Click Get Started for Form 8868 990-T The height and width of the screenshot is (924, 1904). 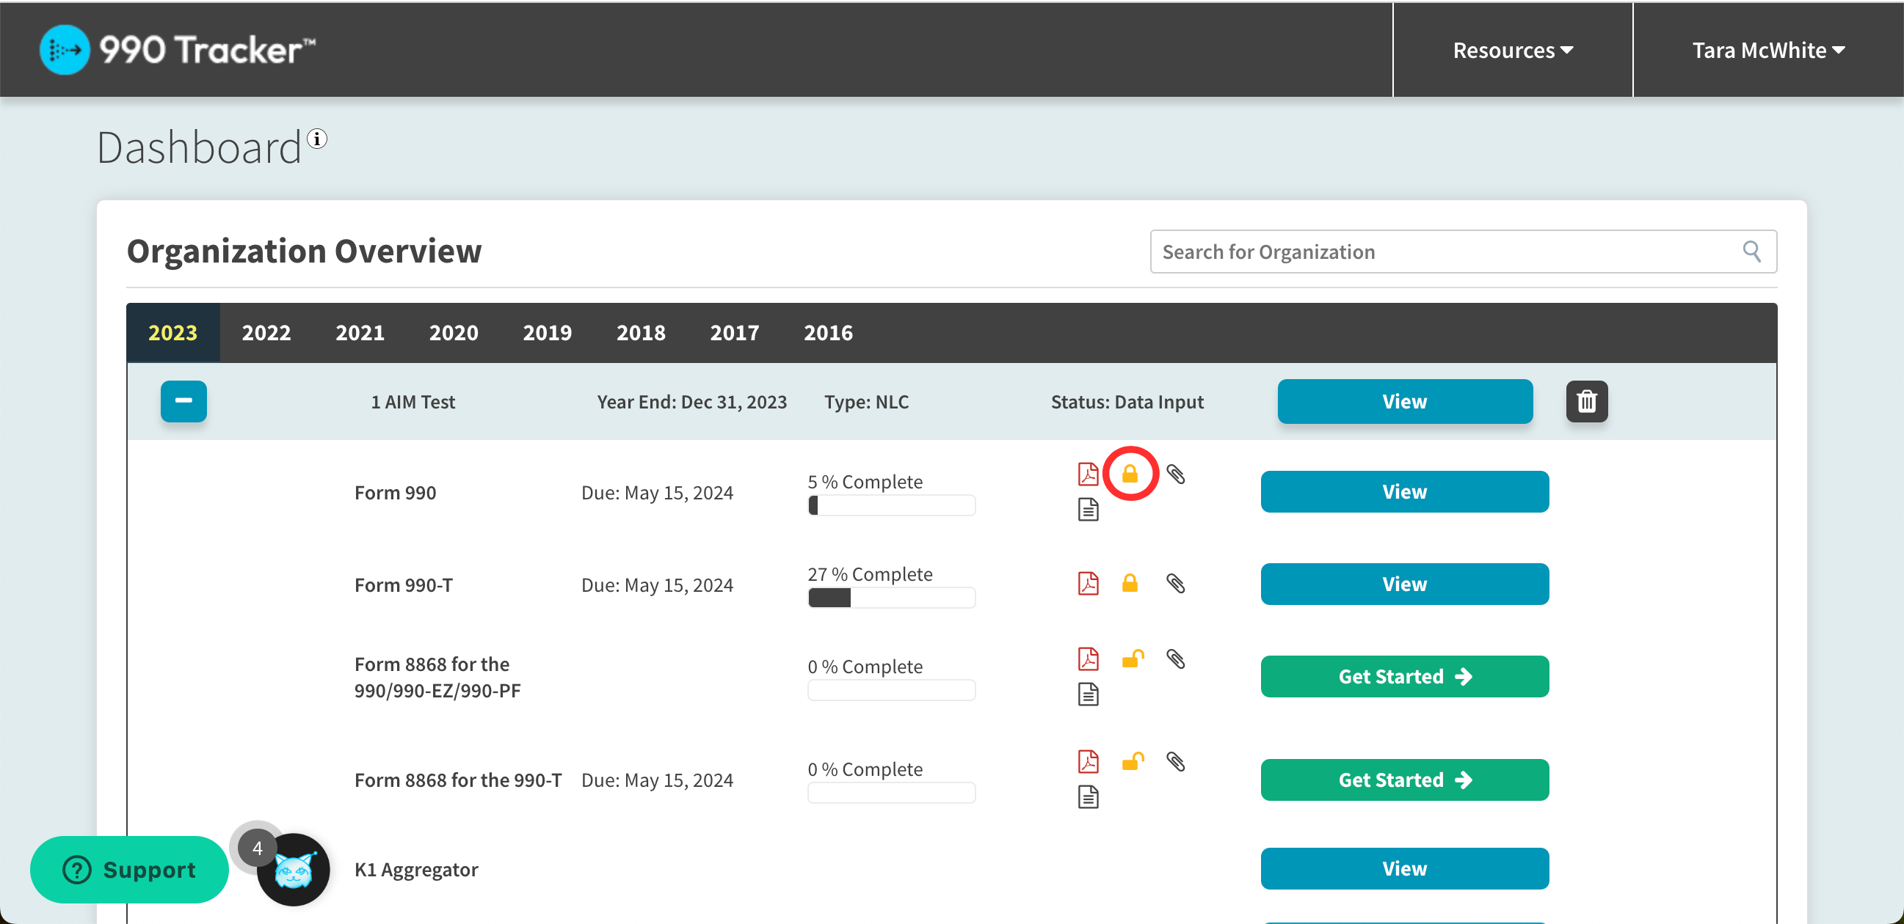pos(1403,780)
